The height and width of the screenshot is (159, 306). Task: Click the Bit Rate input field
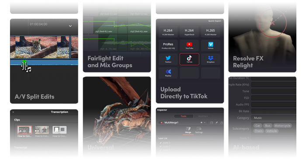pos(274,111)
